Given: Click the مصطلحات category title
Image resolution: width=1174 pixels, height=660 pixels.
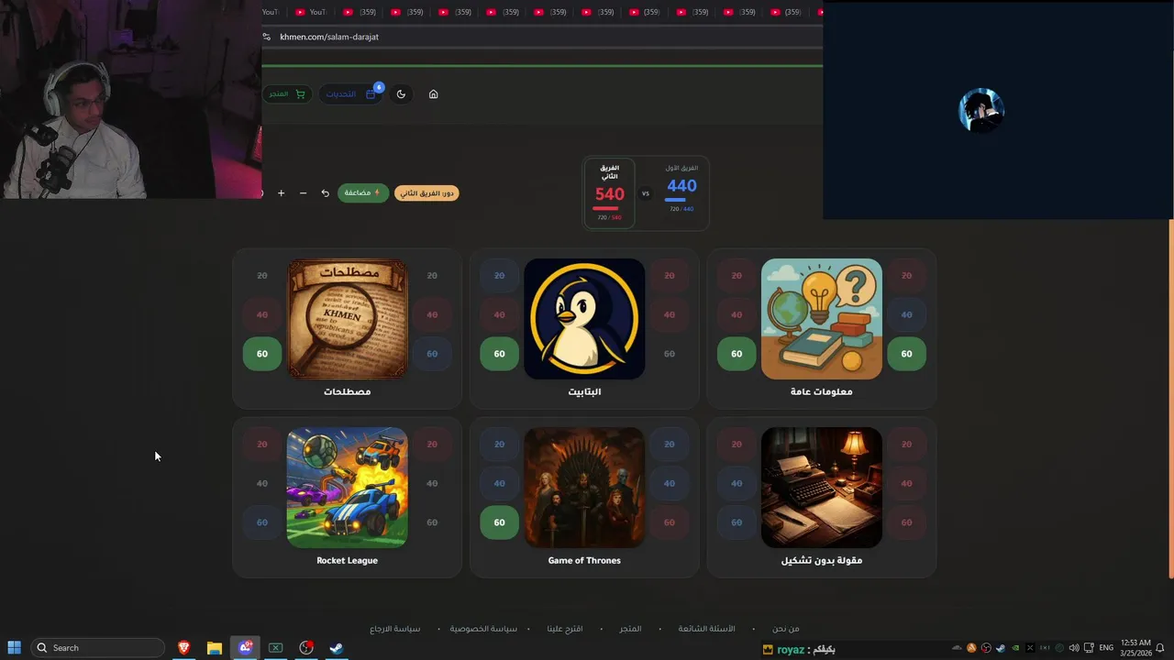Looking at the screenshot, I should (x=347, y=391).
